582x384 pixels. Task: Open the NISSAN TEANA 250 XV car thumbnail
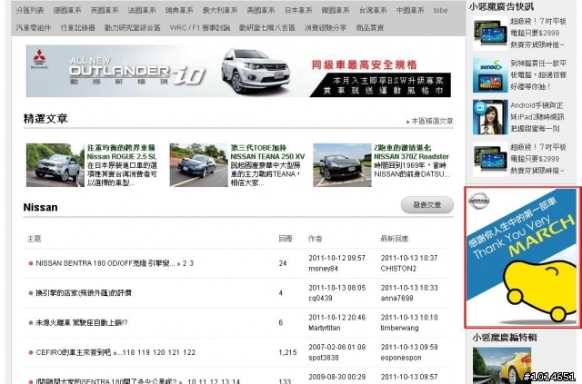[198, 165]
